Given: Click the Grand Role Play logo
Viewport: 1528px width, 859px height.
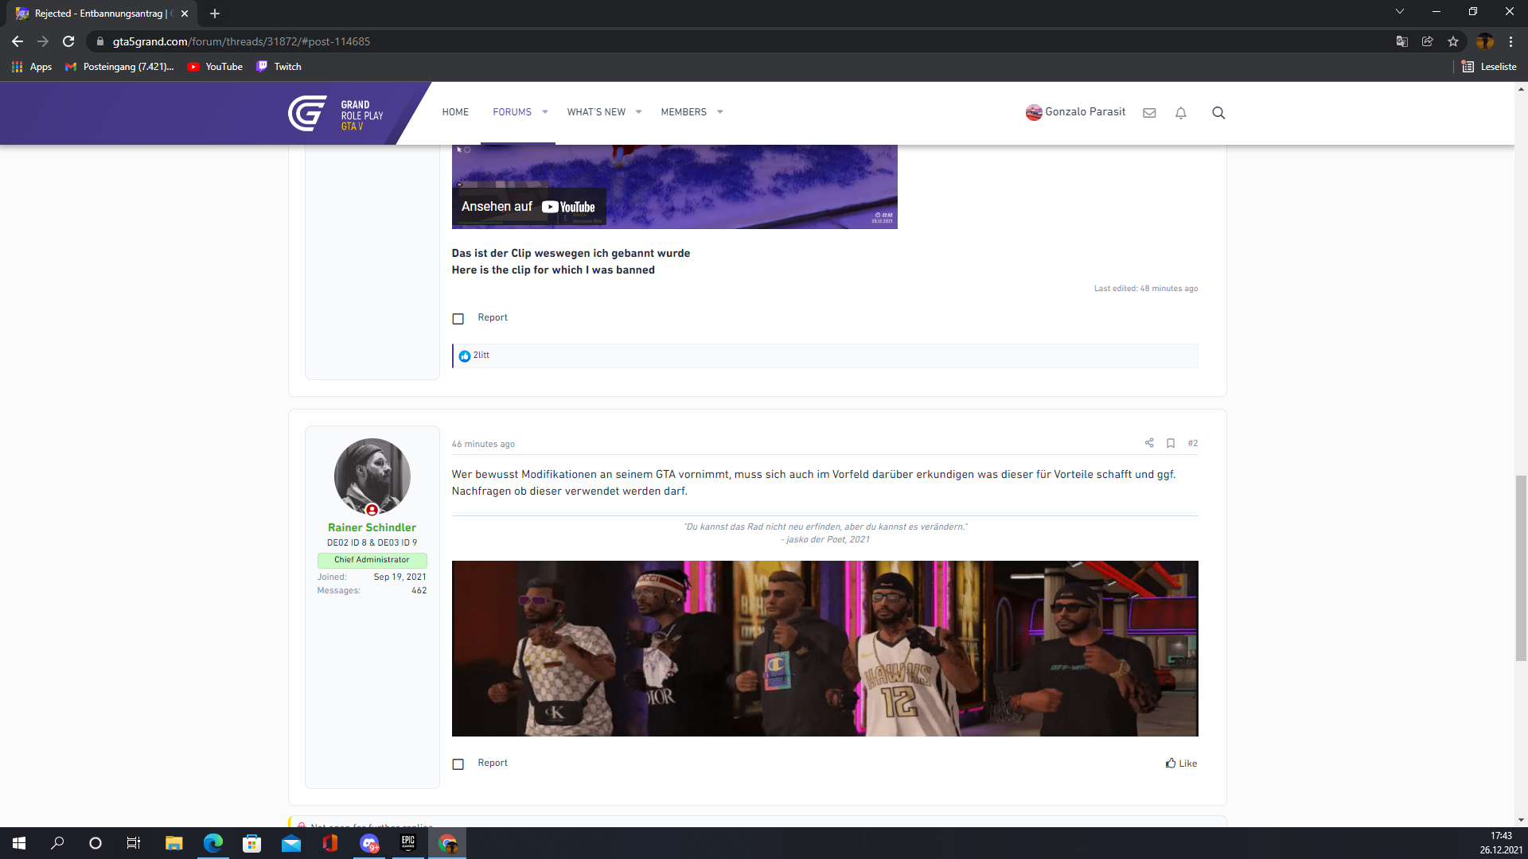Looking at the screenshot, I should pos(336,114).
